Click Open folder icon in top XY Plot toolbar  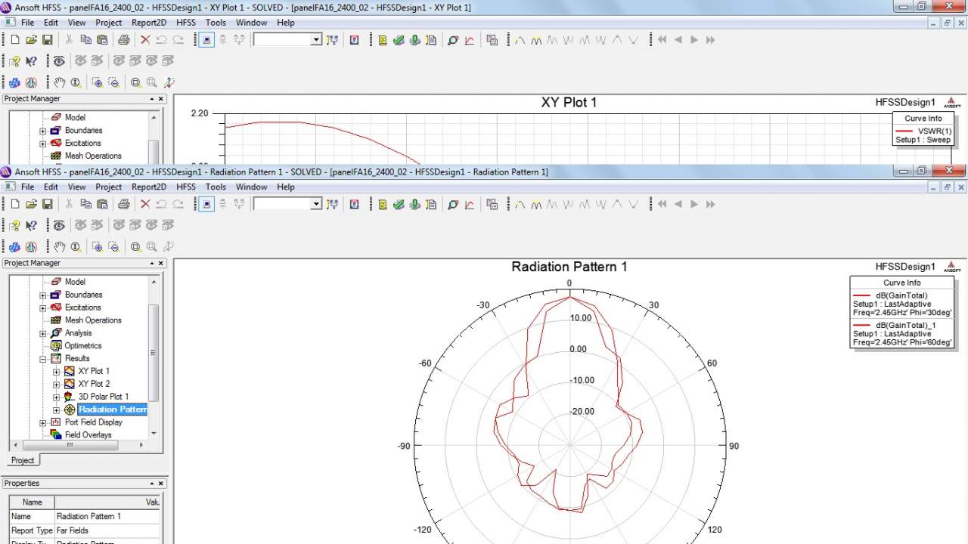pos(31,40)
